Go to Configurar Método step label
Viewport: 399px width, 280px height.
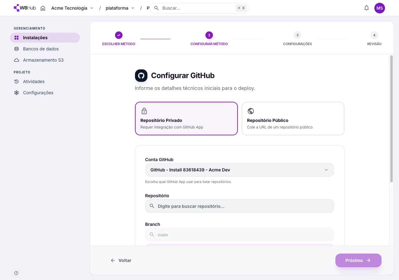pos(209,44)
